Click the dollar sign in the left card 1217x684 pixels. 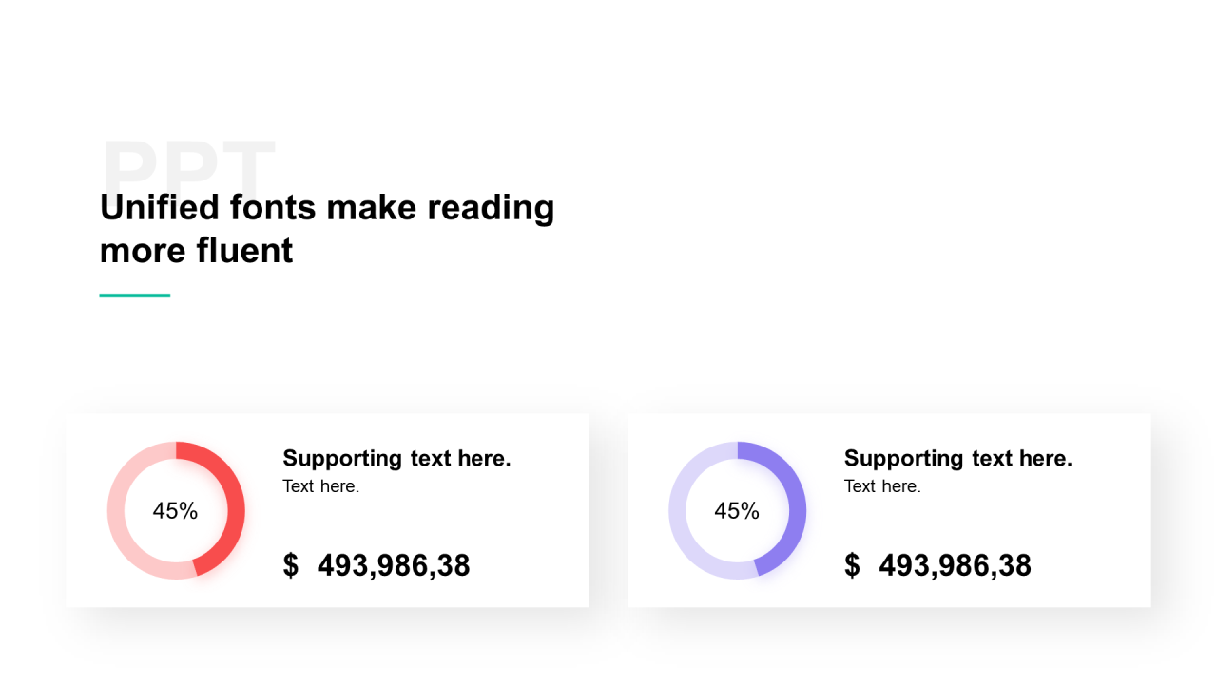(x=291, y=565)
